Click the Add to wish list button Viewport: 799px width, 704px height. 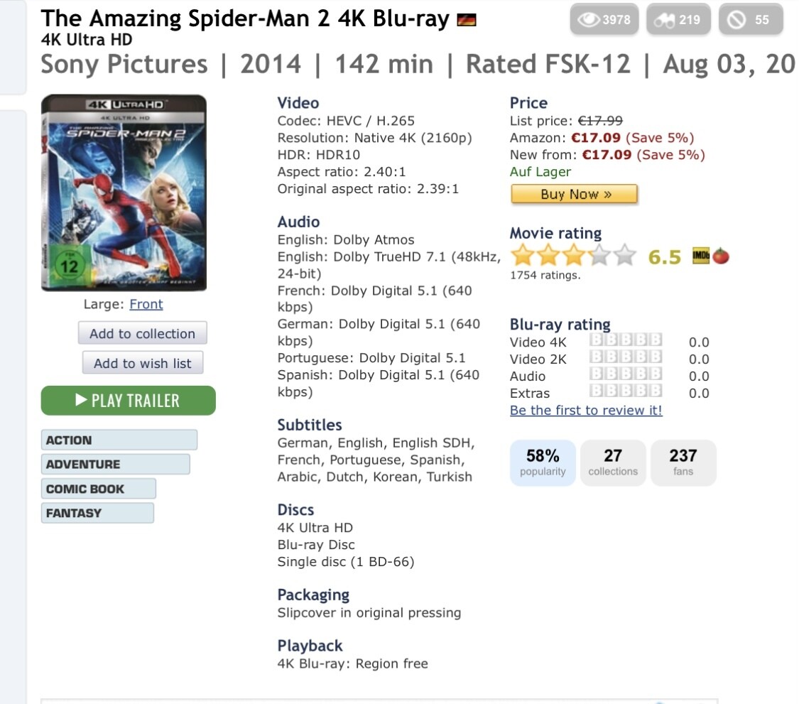(142, 363)
